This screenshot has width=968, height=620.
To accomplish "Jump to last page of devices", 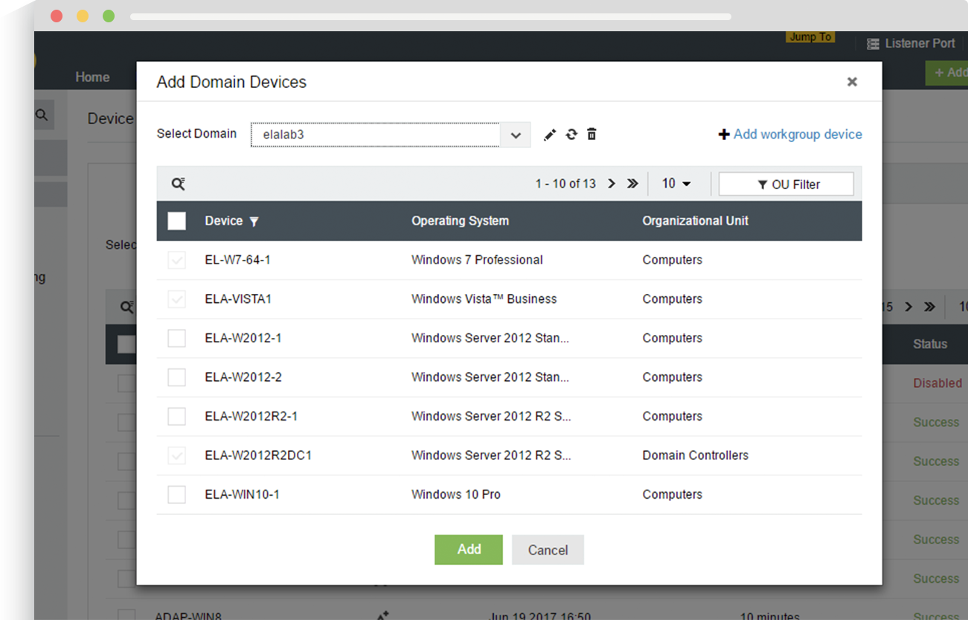I will 632,184.
